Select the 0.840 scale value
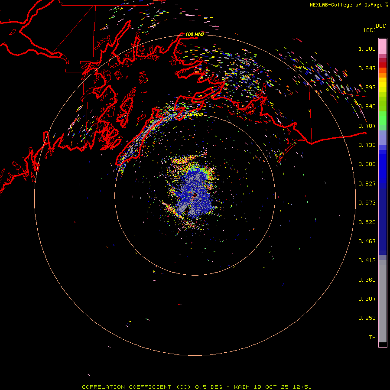Viewport: 390px width, 390px height. click(367, 107)
